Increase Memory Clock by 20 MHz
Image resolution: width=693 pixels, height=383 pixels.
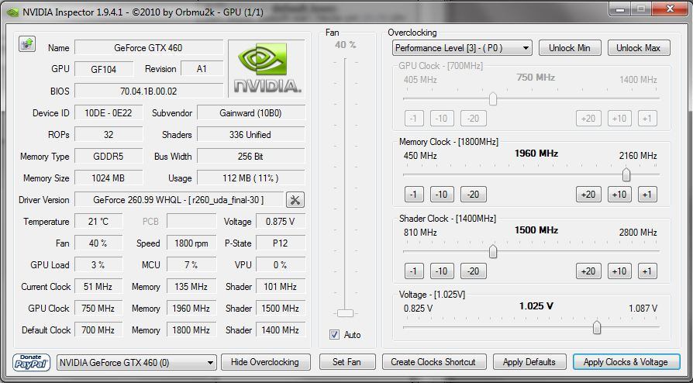588,195
